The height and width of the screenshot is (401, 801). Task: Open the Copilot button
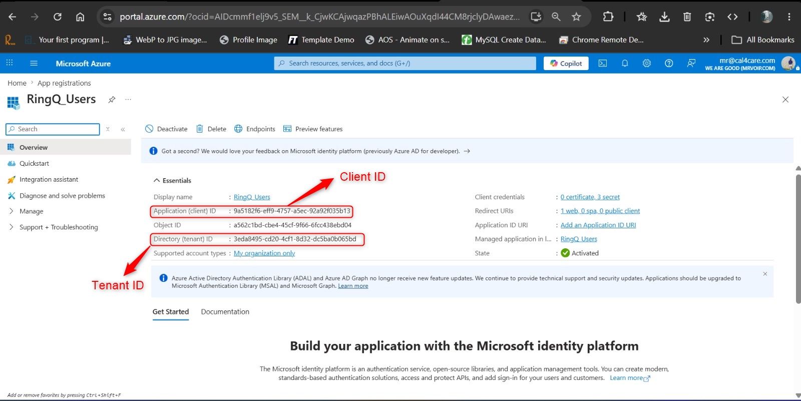pyautogui.click(x=566, y=63)
